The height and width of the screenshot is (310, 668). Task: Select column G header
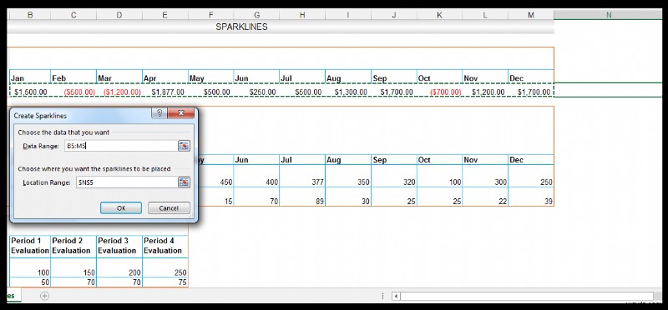tap(256, 15)
